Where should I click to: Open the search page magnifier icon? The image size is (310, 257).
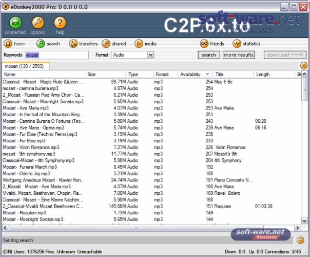(x=41, y=44)
